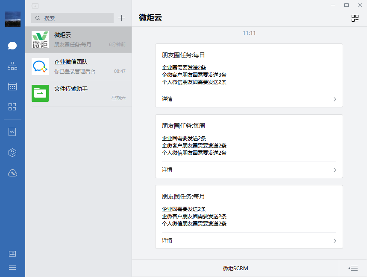Click the green 文件传输助手 folder icon
Screen dimensions: 367x277
40,93
